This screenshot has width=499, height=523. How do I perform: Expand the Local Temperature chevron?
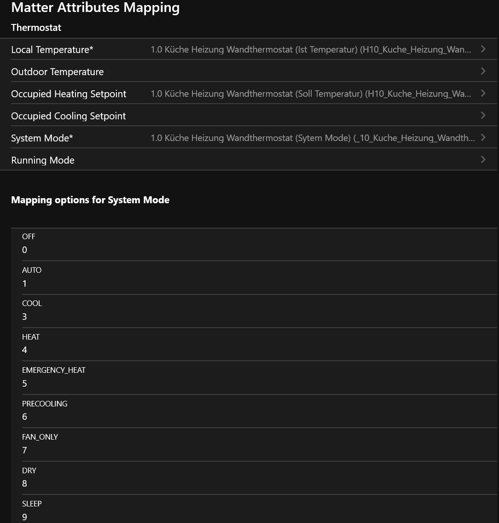pos(483,49)
